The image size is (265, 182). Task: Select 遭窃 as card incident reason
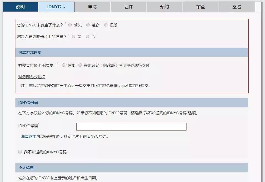click(x=88, y=25)
